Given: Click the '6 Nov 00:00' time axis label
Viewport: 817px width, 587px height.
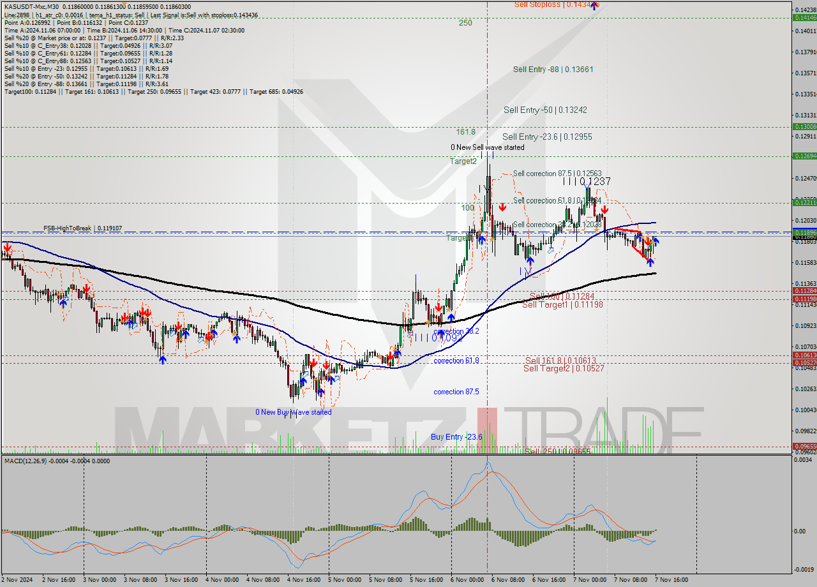Looking at the screenshot, I should [x=467, y=580].
